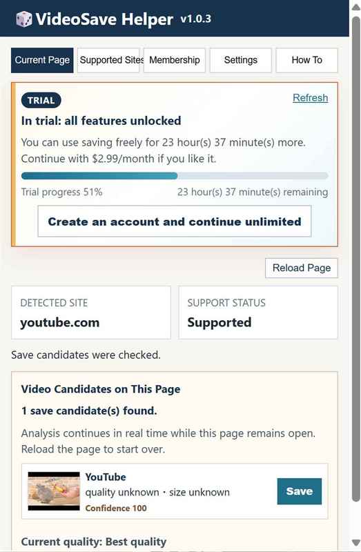Save the YouTube video candidate

300,491
